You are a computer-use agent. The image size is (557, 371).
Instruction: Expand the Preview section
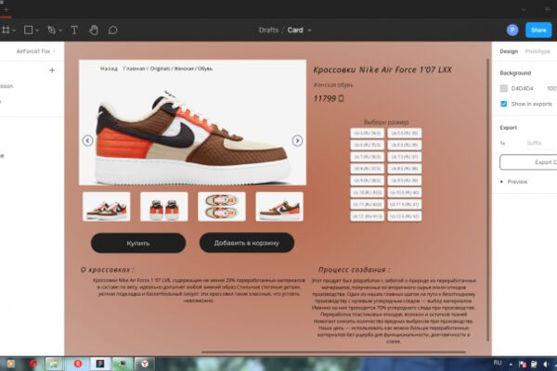coord(501,182)
